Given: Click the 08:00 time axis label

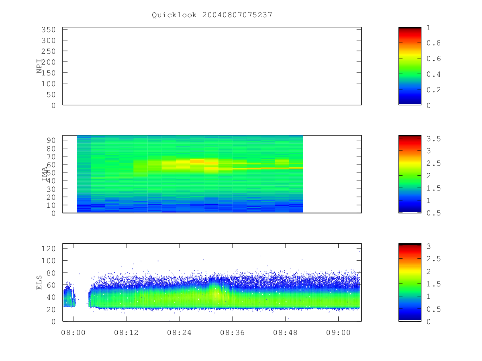Looking at the screenshot, I should click(x=73, y=333).
